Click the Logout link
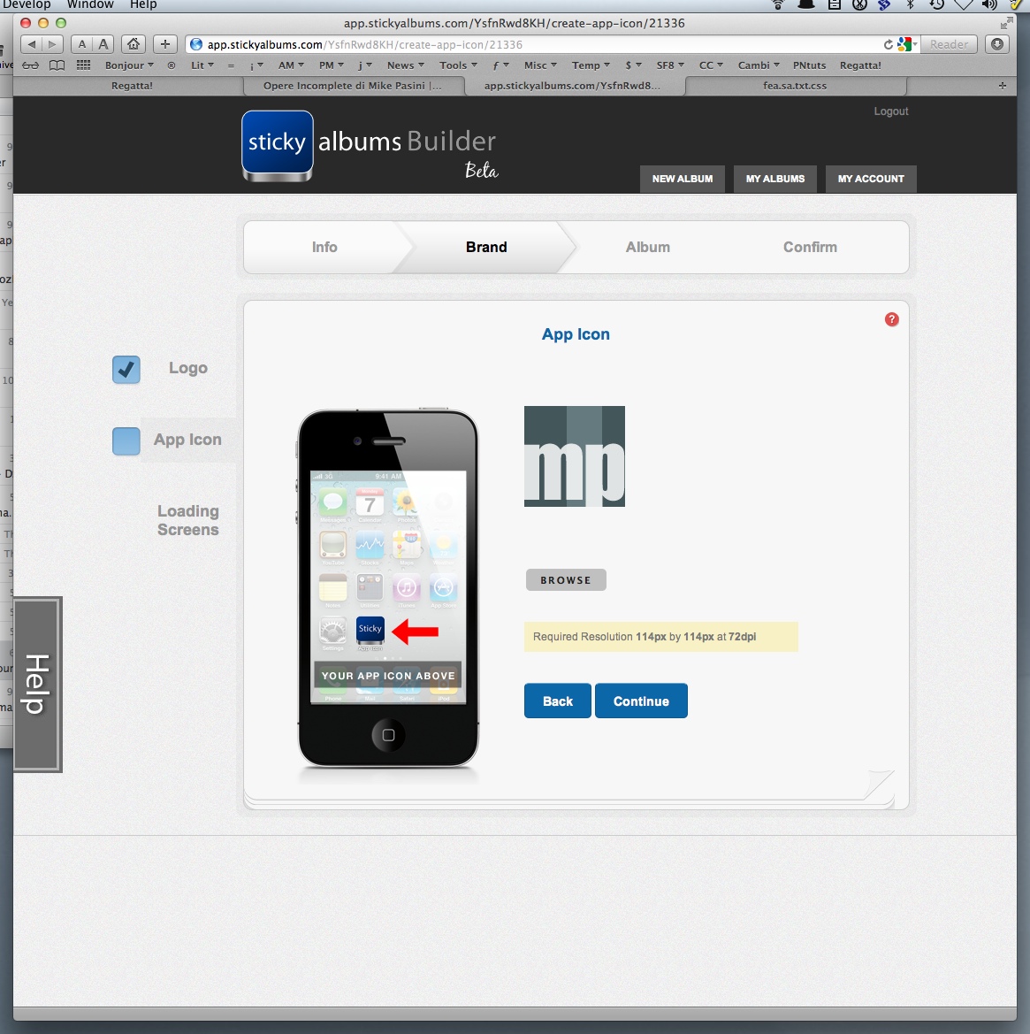Screen dimensions: 1030x1034 tap(890, 111)
